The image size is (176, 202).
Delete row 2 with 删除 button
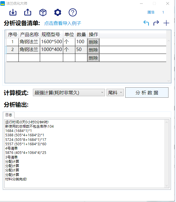(x=93, y=50)
